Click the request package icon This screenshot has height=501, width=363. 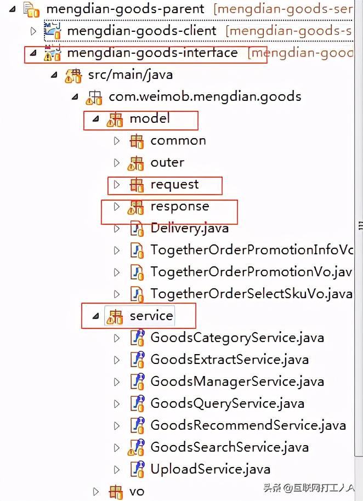tap(137, 185)
